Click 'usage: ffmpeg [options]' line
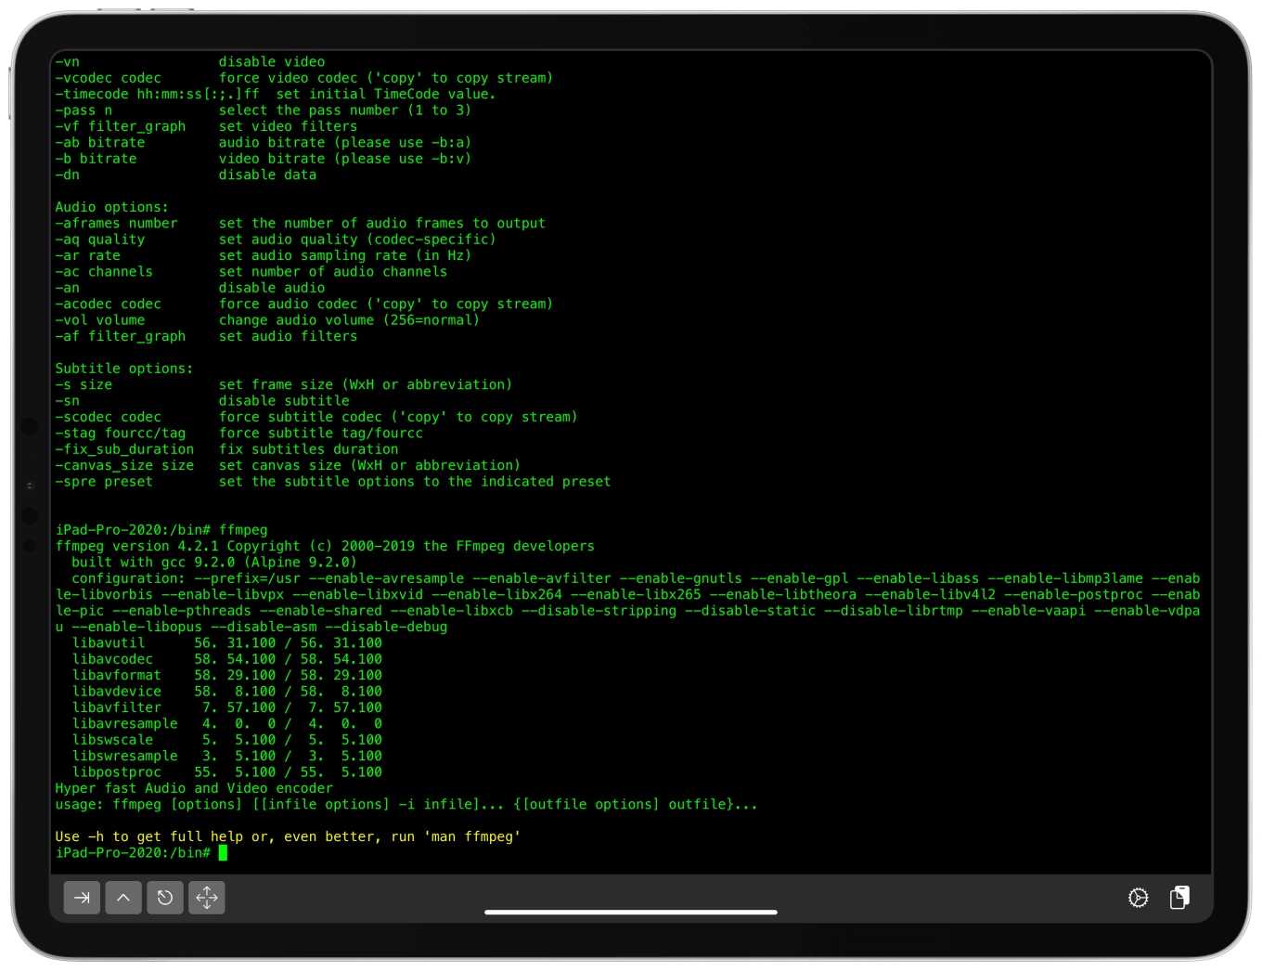The width and height of the screenshot is (1262, 972). (406, 805)
